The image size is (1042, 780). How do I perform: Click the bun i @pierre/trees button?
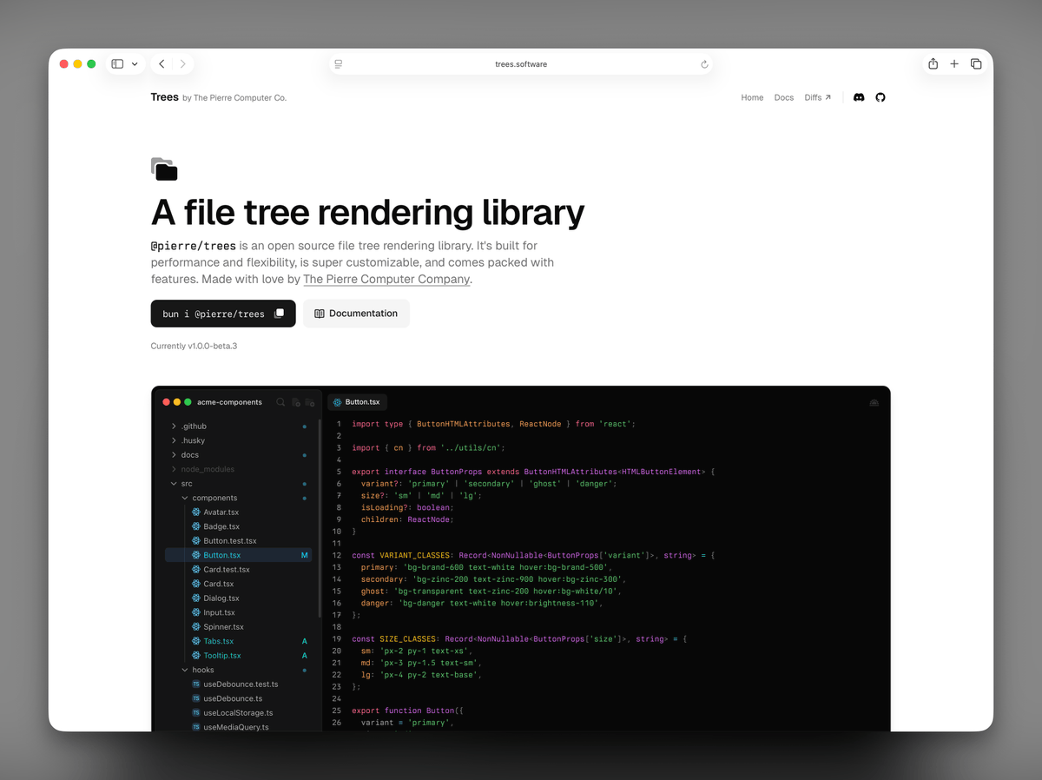point(223,314)
